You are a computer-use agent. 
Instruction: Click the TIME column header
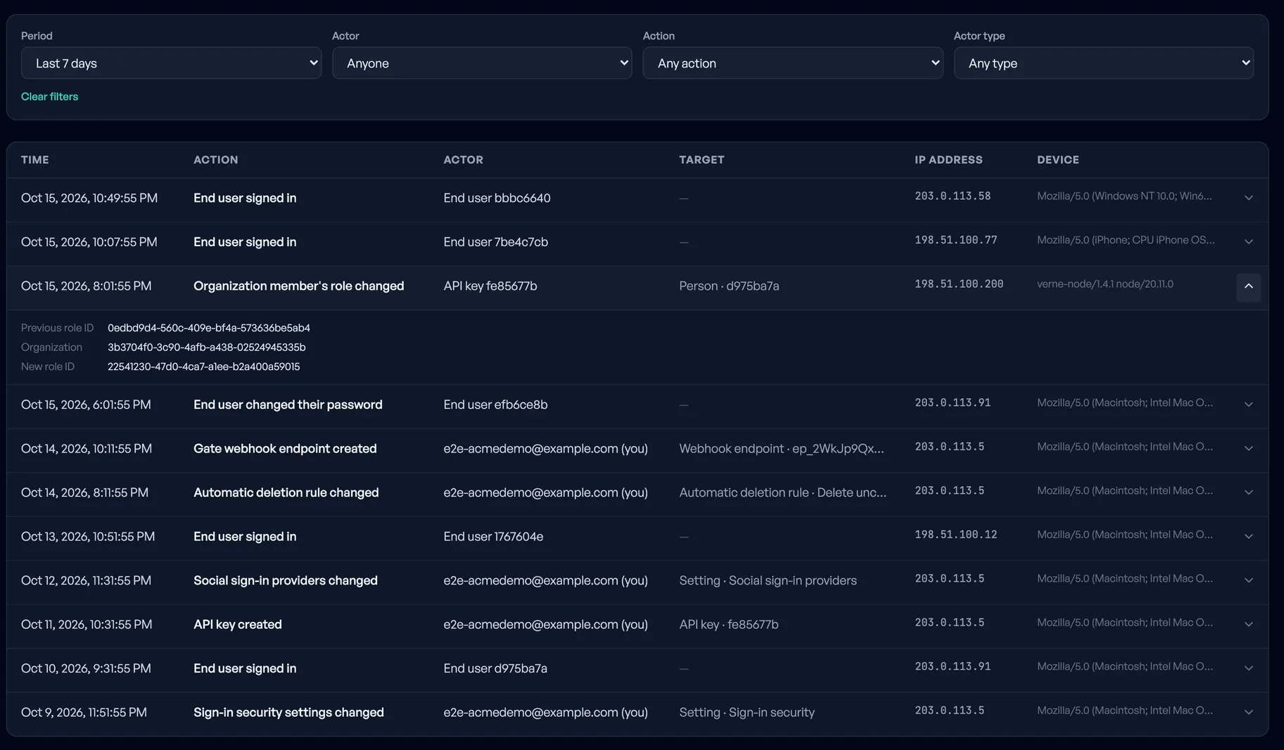tap(35, 160)
